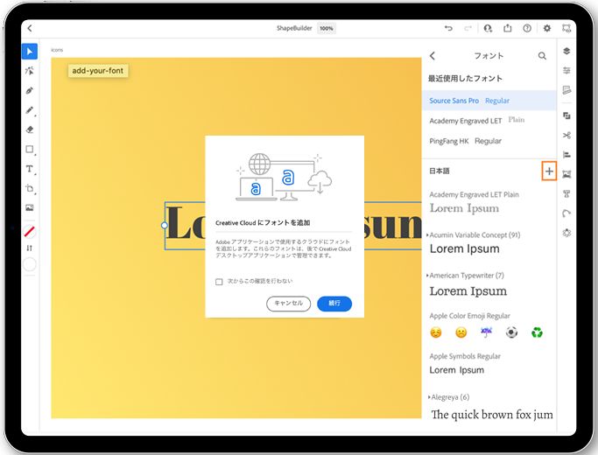Undo the last action
This screenshot has height=455, width=598.
click(448, 28)
